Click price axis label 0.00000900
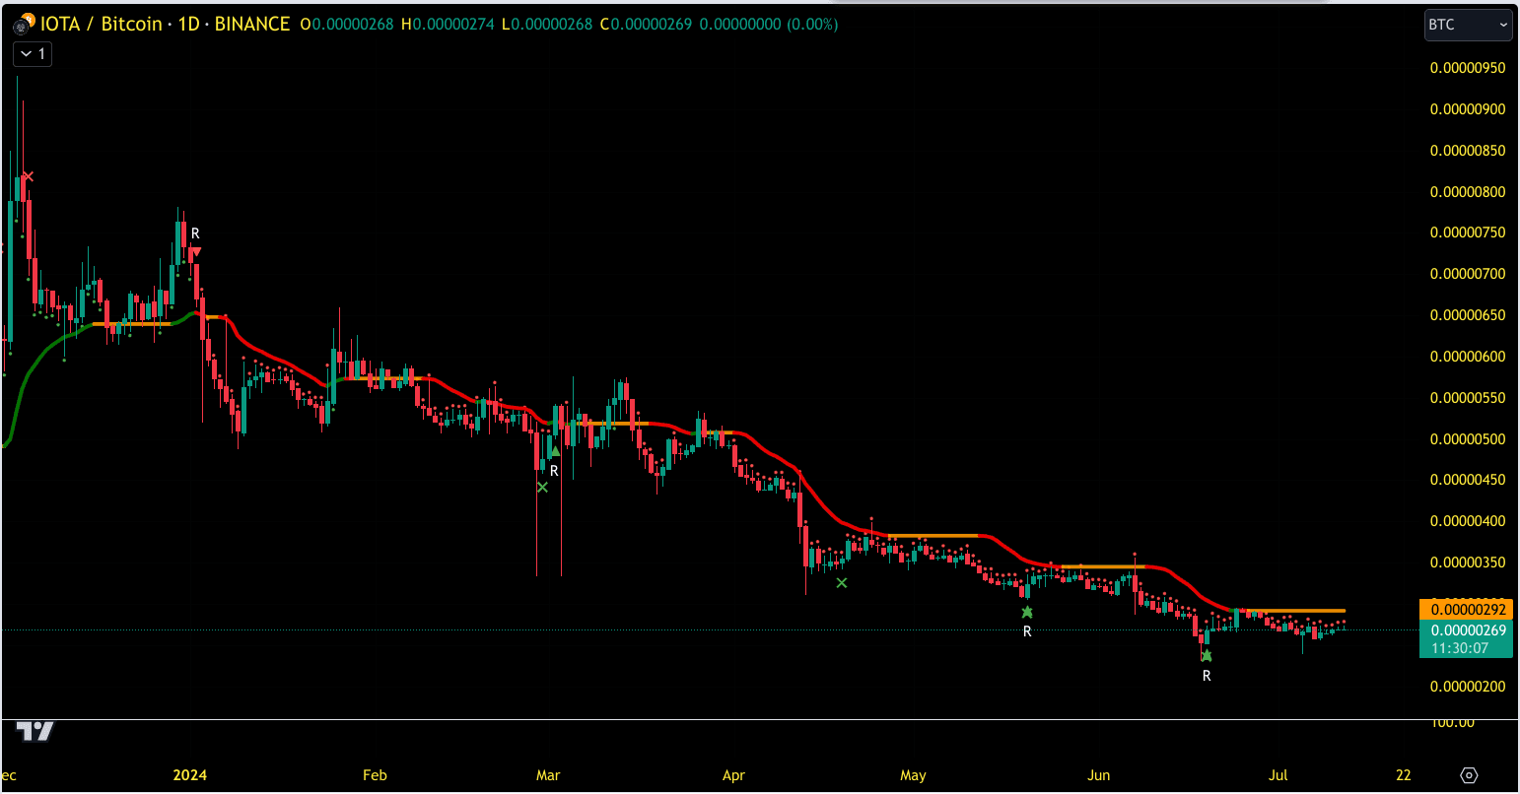The width and height of the screenshot is (1520, 794). [1468, 109]
